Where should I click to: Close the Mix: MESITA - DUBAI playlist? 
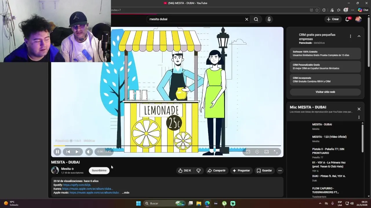click(x=359, y=109)
